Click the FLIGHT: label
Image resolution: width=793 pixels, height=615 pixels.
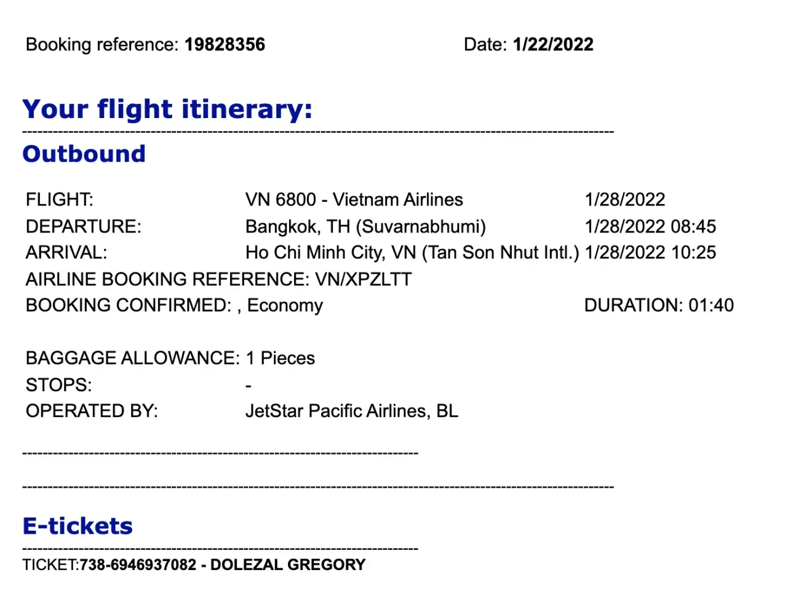pyautogui.click(x=59, y=200)
